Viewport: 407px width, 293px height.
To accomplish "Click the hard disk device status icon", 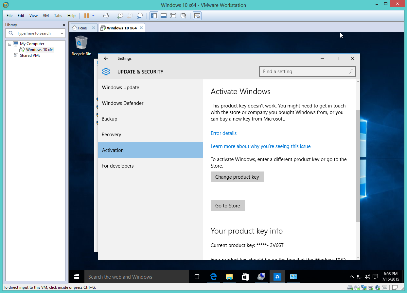I will click(x=350, y=288).
